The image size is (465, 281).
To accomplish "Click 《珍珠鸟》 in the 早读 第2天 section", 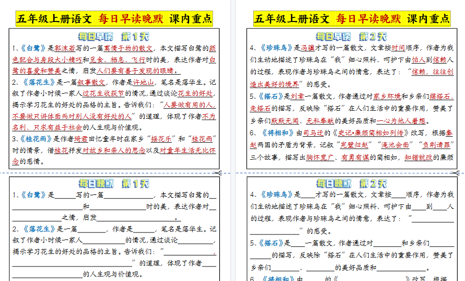I will [x=276, y=48].
